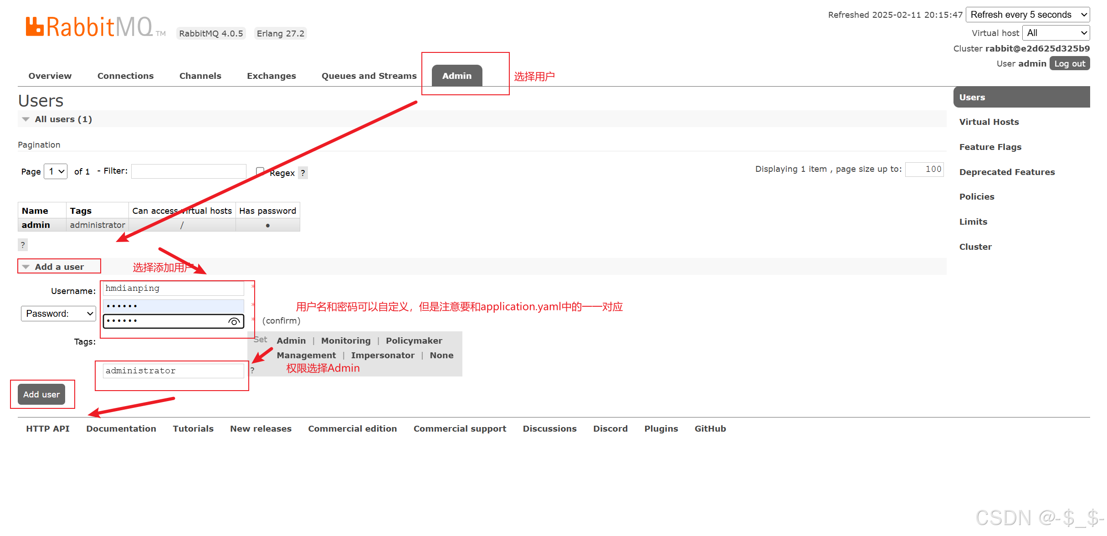Open the Virtual host dropdown
This screenshot has height=536, width=1107.
(x=1056, y=33)
